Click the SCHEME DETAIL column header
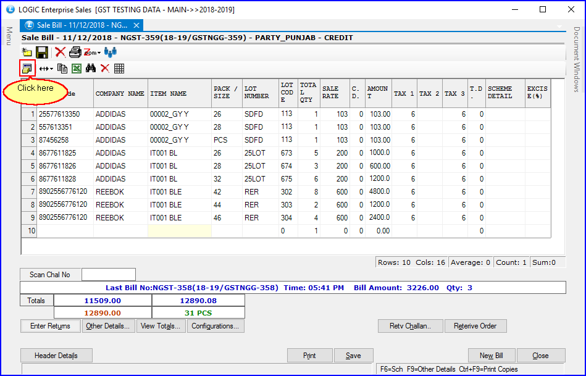Image resolution: width=586 pixels, height=376 pixels. [x=505, y=93]
